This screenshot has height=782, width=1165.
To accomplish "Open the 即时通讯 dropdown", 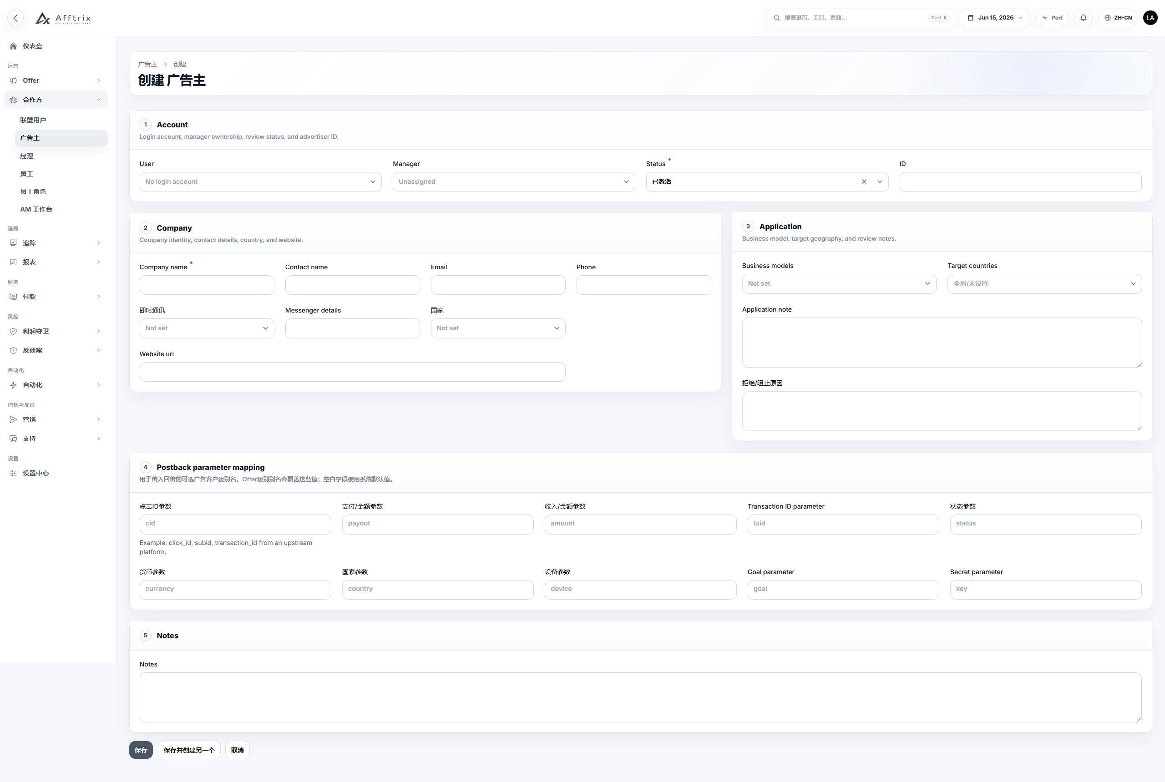I will (207, 328).
